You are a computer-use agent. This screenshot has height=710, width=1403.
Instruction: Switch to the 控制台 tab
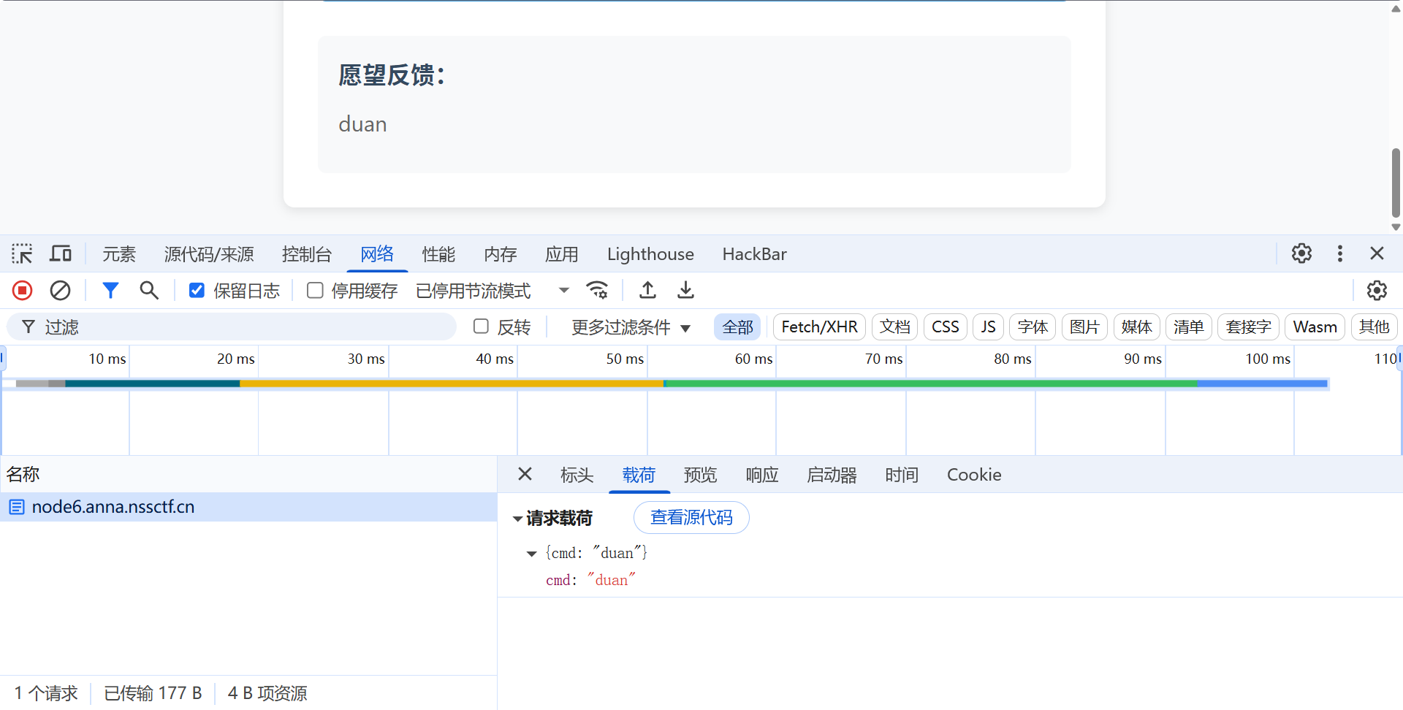(x=307, y=254)
